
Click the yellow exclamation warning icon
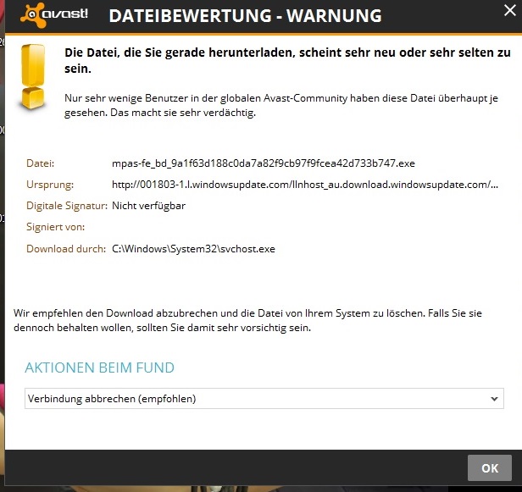pyautogui.click(x=33, y=77)
